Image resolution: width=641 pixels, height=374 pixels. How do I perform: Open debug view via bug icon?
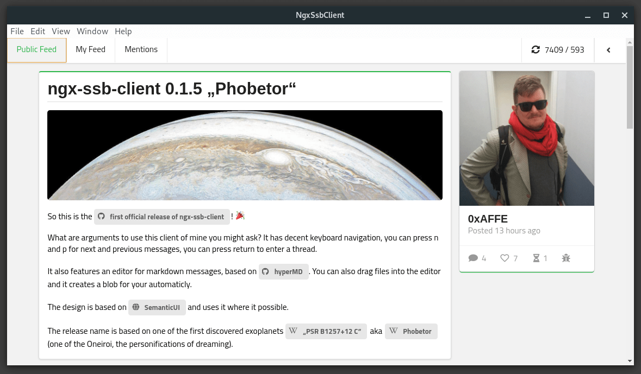click(x=566, y=258)
